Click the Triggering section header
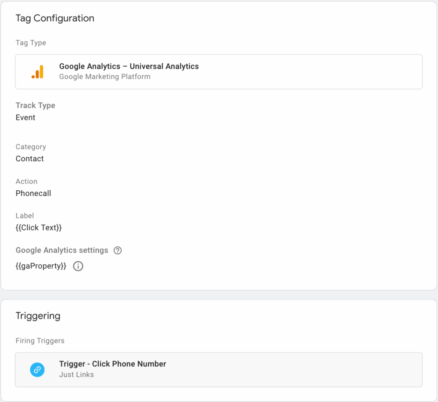 38,316
